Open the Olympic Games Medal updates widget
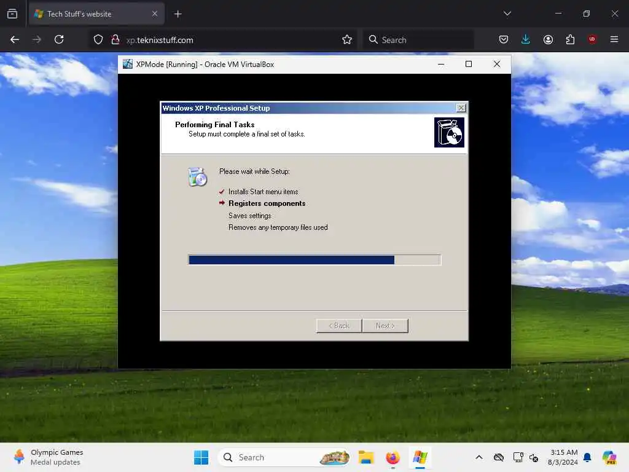The image size is (629, 472). click(48, 457)
